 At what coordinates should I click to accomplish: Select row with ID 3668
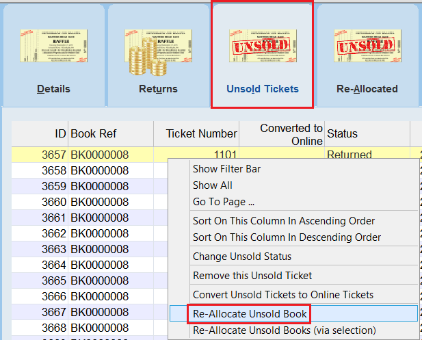(x=90, y=328)
